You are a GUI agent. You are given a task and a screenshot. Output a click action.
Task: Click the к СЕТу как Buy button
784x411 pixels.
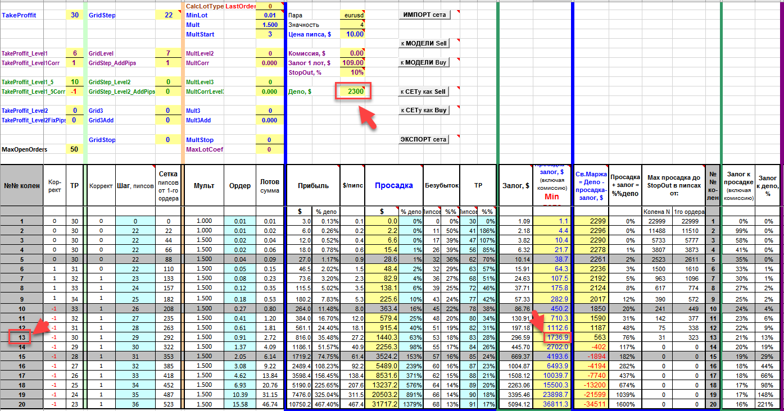point(424,110)
